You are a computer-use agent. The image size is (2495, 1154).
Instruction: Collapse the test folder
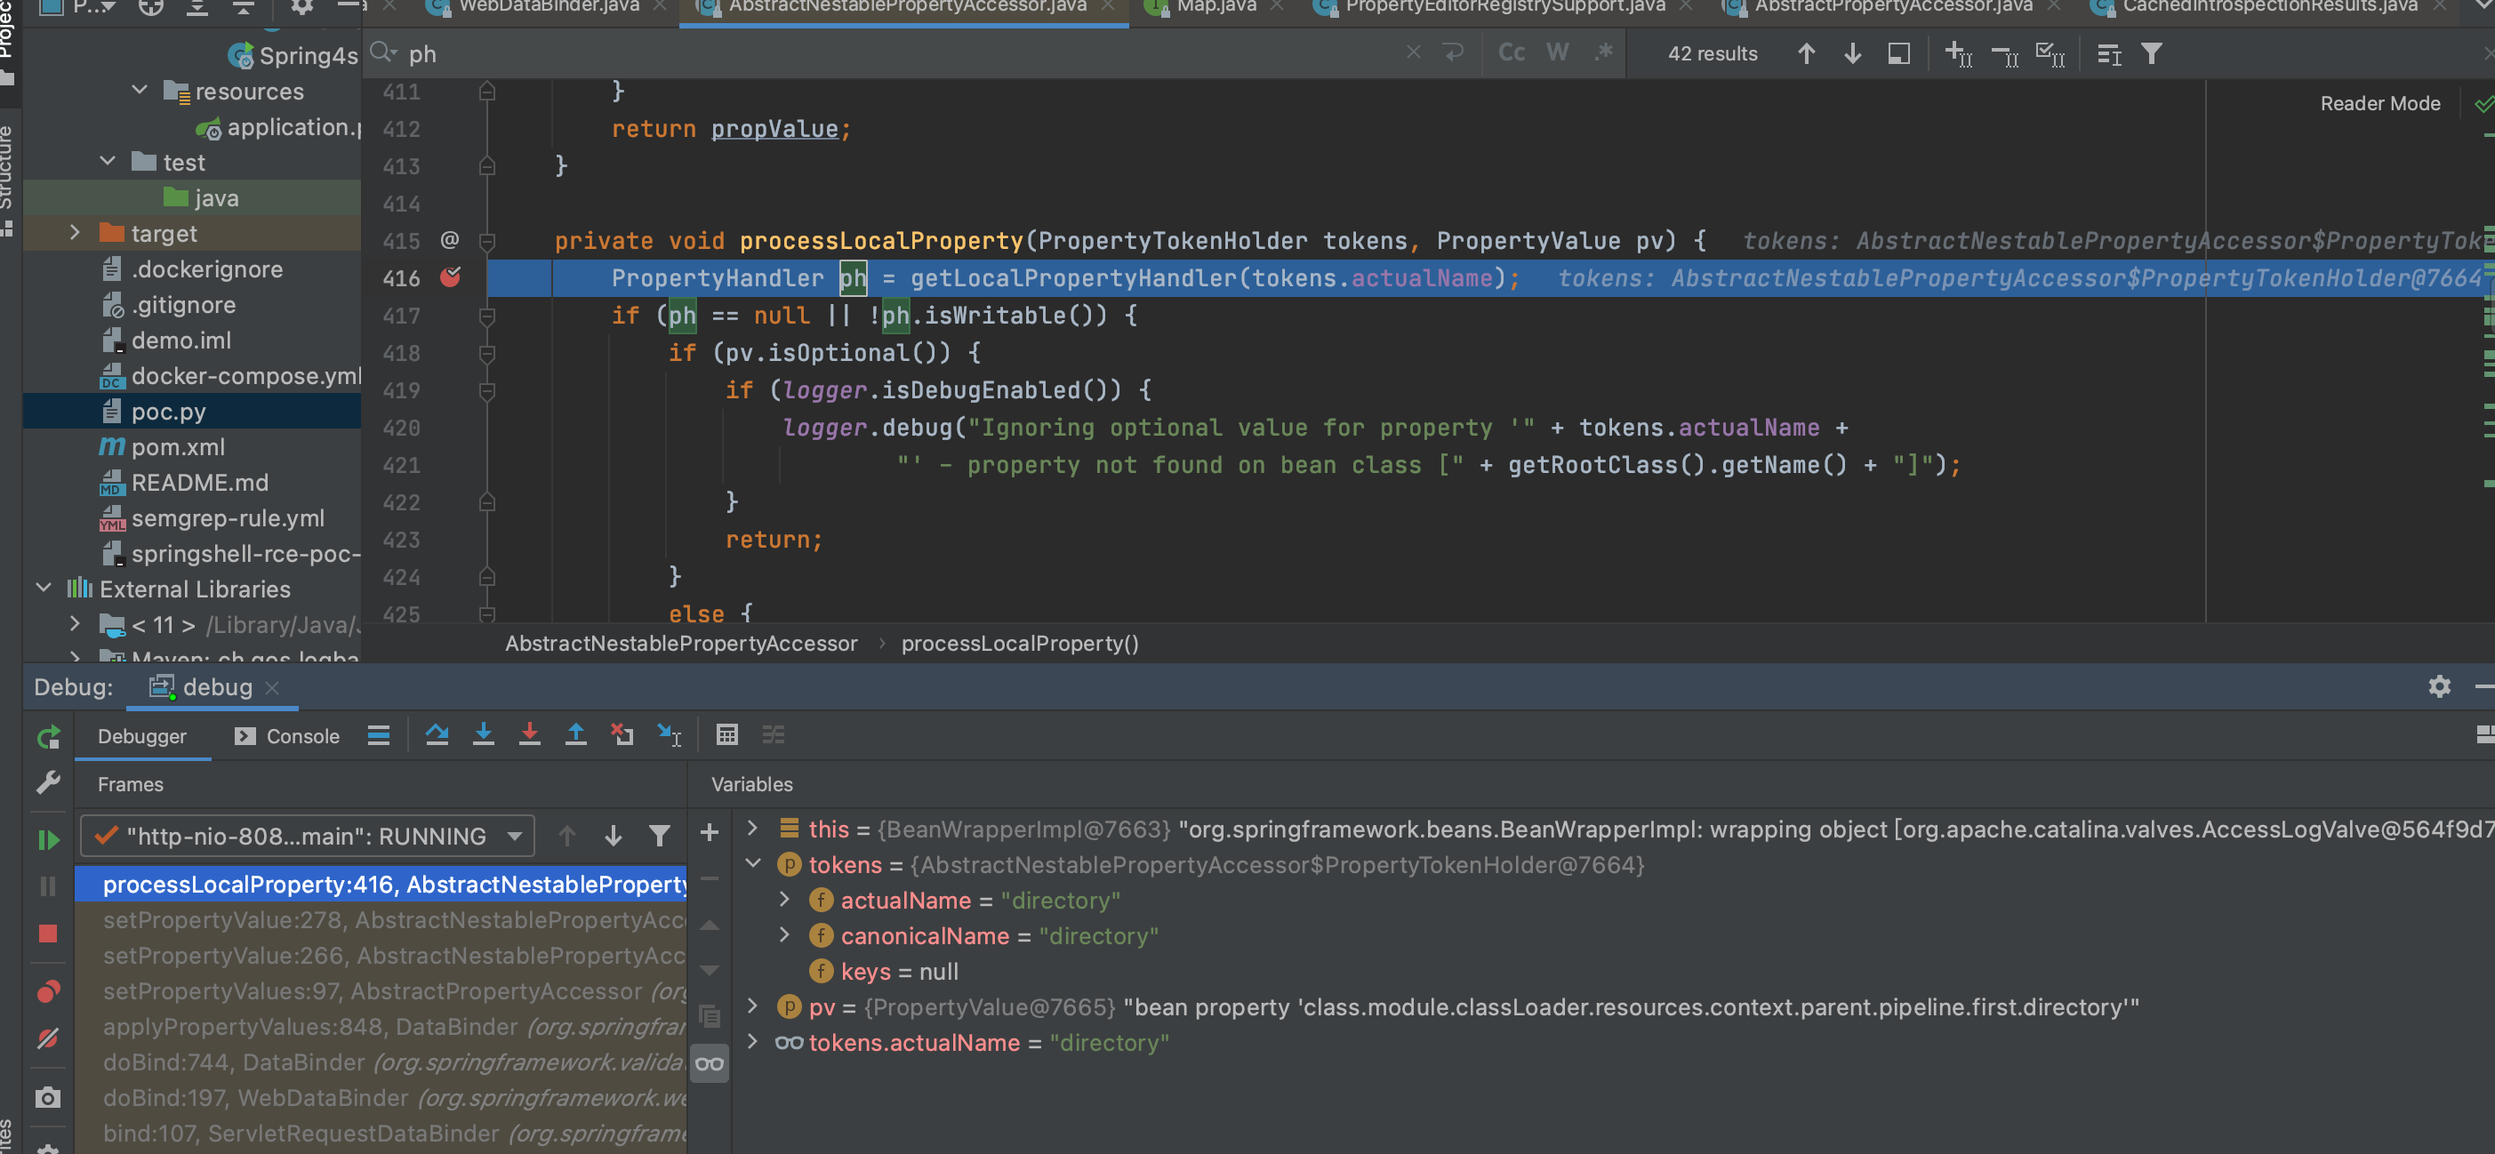[108, 161]
